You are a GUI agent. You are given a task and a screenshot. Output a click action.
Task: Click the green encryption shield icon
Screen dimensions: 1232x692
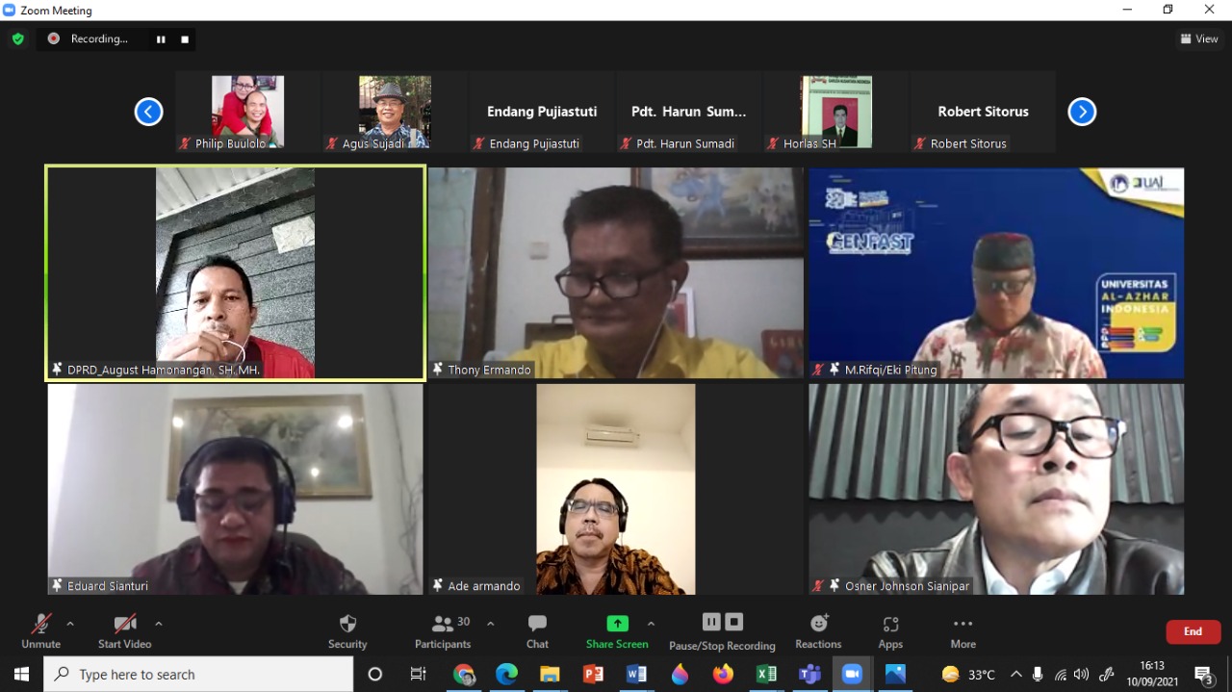(x=17, y=38)
